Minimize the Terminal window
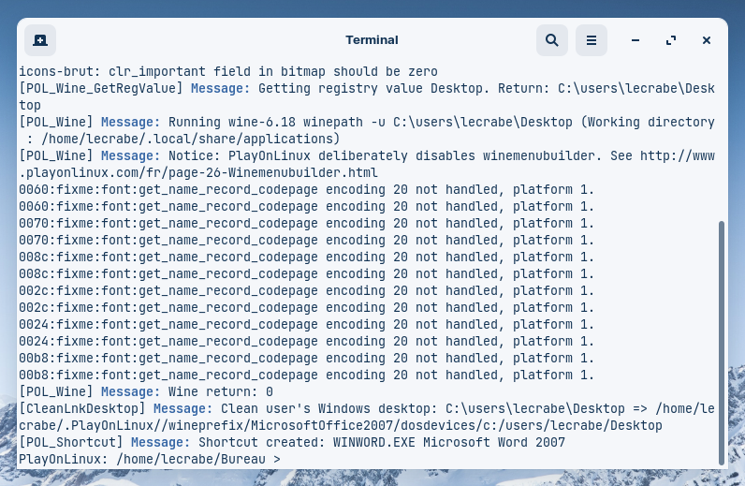745x486 pixels. (x=635, y=40)
